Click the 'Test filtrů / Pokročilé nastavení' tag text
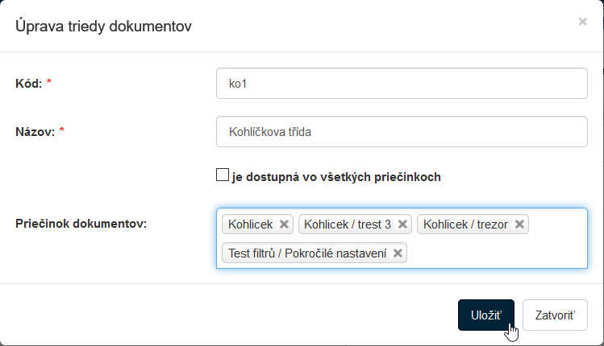The height and width of the screenshot is (346, 604). (307, 253)
